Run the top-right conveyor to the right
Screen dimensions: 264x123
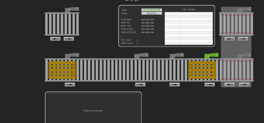243,39
